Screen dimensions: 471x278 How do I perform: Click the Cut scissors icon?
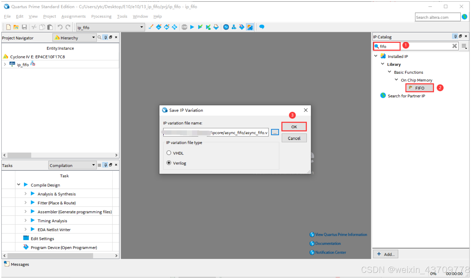[34, 27]
